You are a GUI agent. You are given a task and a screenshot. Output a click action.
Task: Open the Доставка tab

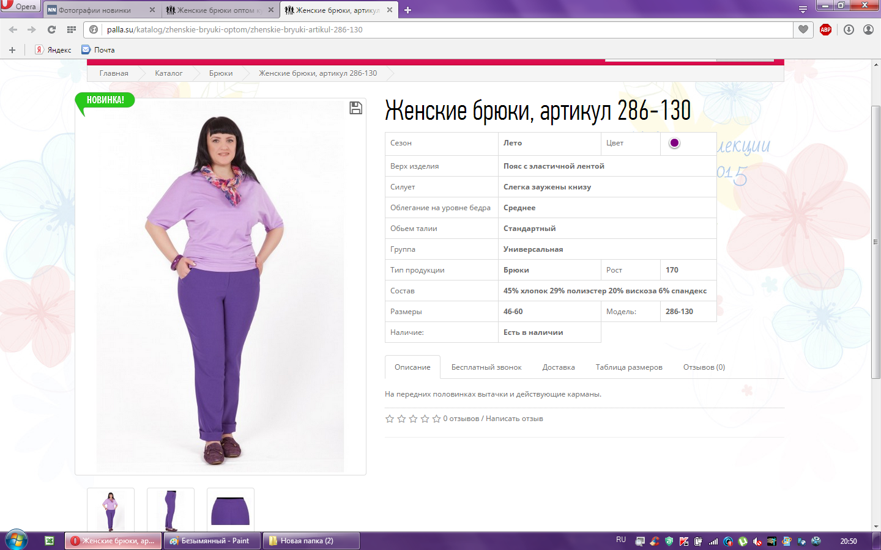point(559,367)
